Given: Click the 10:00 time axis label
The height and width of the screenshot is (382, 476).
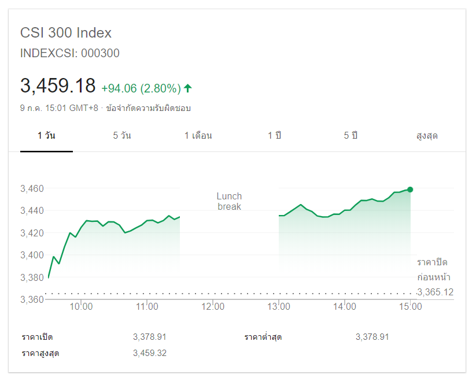Looking at the screenshot, I should coord(82,307).
